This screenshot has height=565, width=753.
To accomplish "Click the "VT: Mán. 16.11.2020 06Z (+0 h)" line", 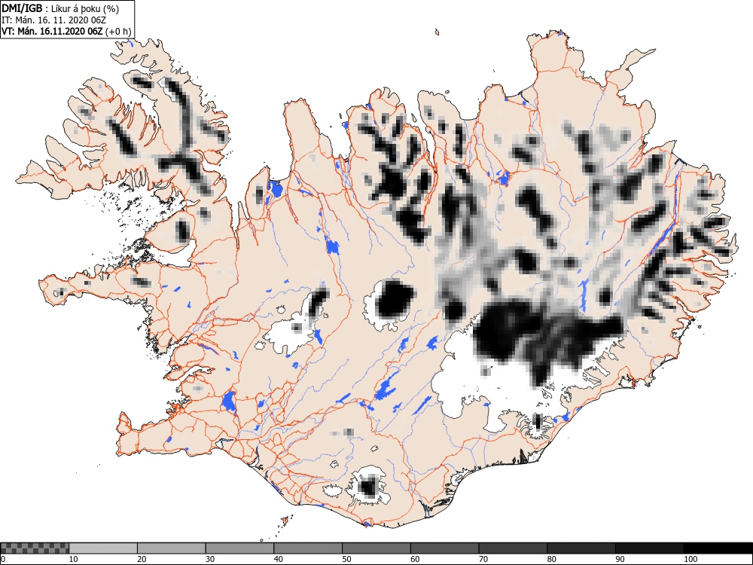I will pos(66,31).
